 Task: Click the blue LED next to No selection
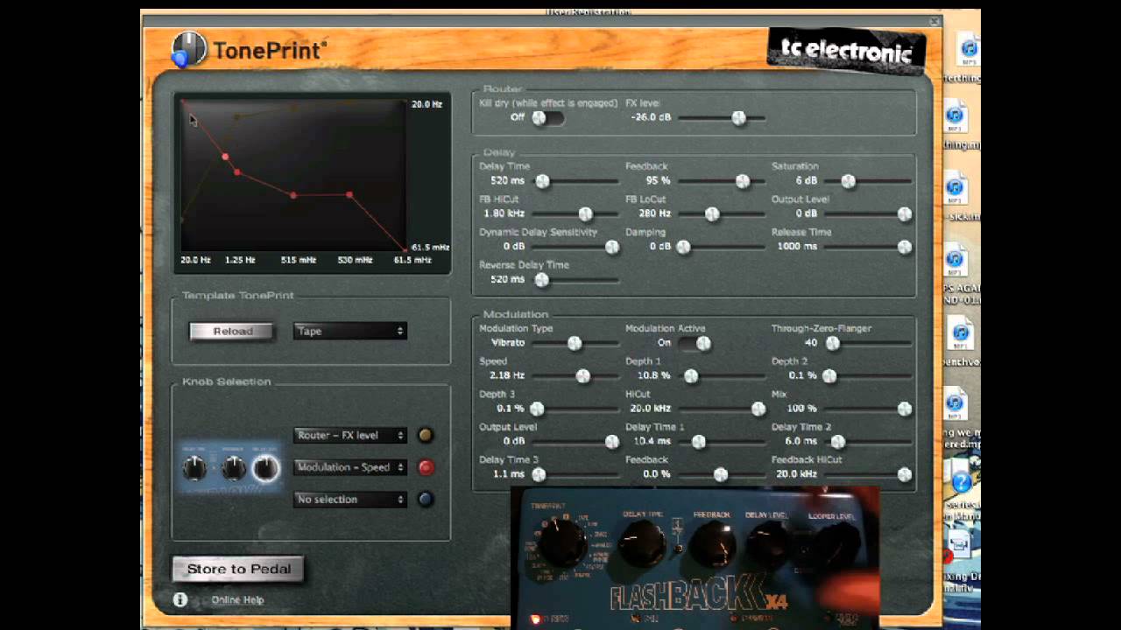point(426,500)
